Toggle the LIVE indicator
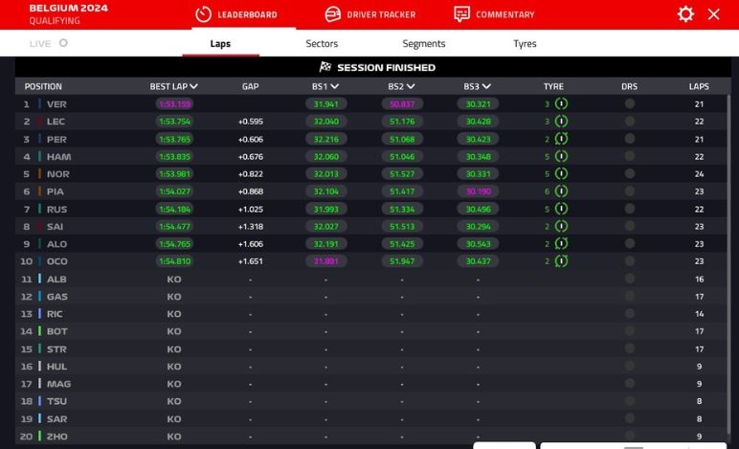Screen dimensions: 739x449 click(x=63, y=43)
